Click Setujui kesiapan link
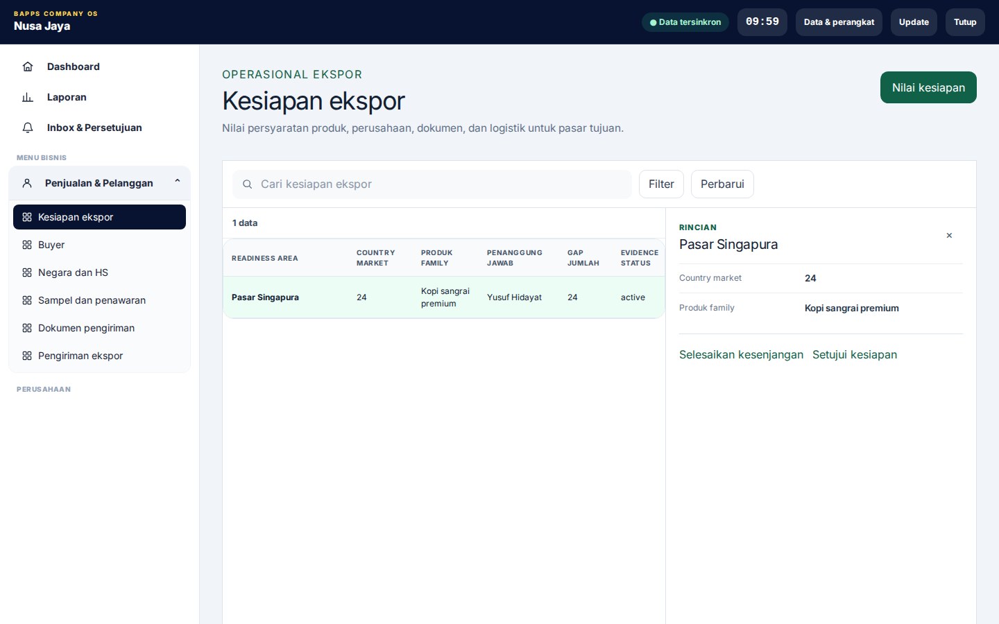 point(855,354)
